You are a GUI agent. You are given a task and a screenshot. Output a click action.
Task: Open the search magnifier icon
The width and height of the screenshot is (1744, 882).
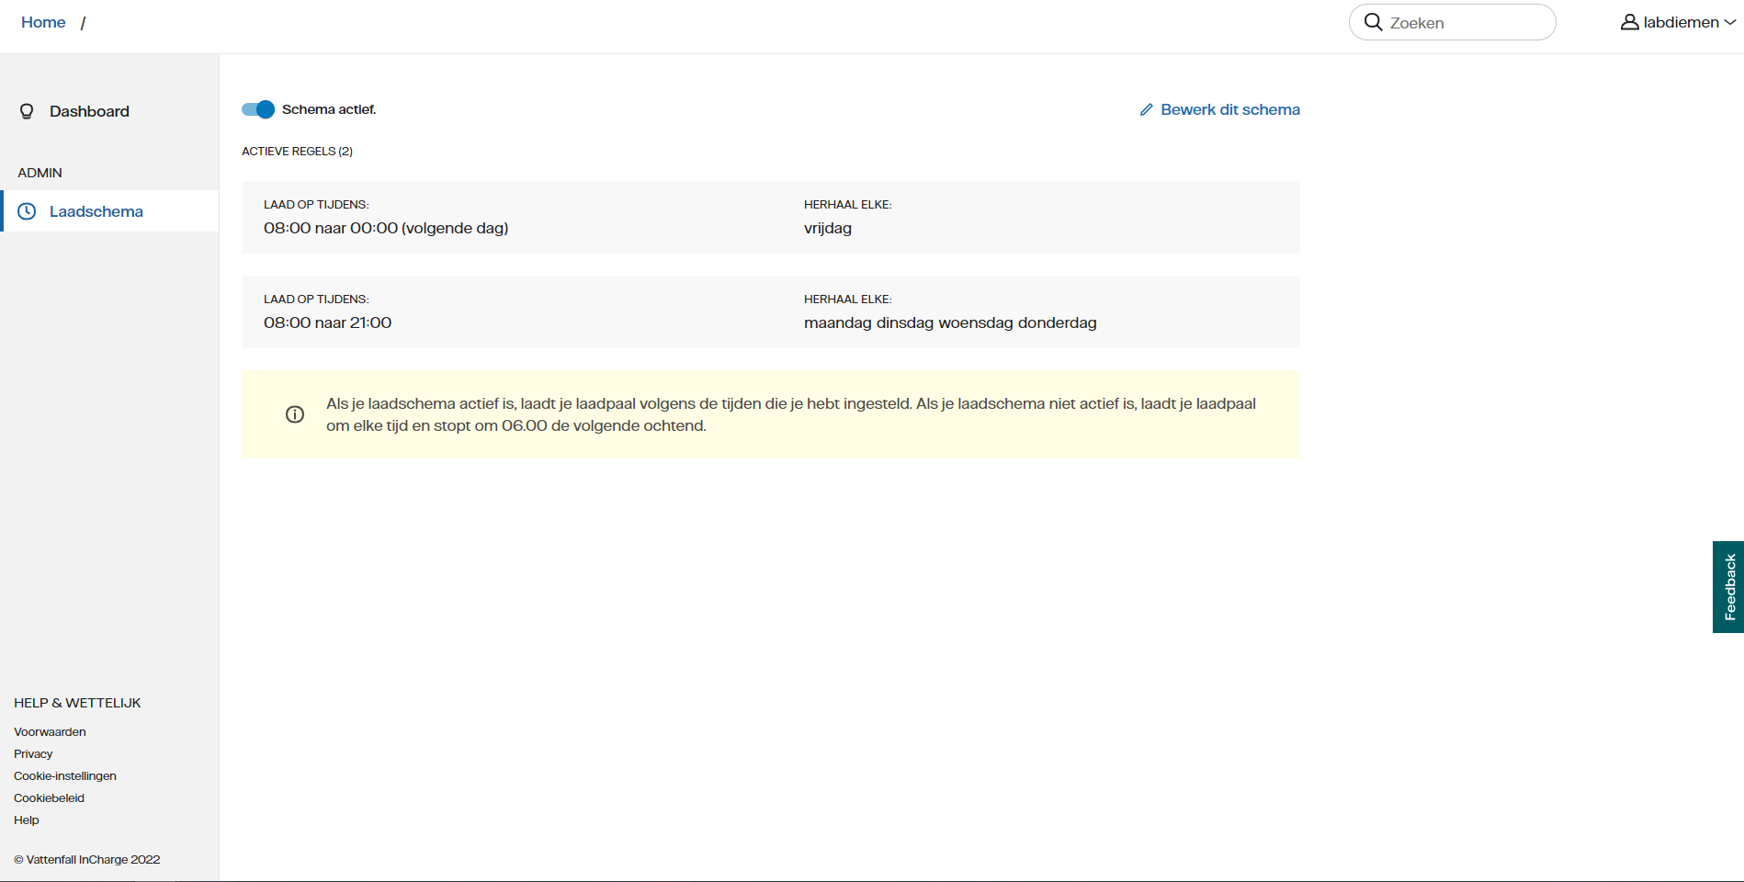tap(1373, 22)
